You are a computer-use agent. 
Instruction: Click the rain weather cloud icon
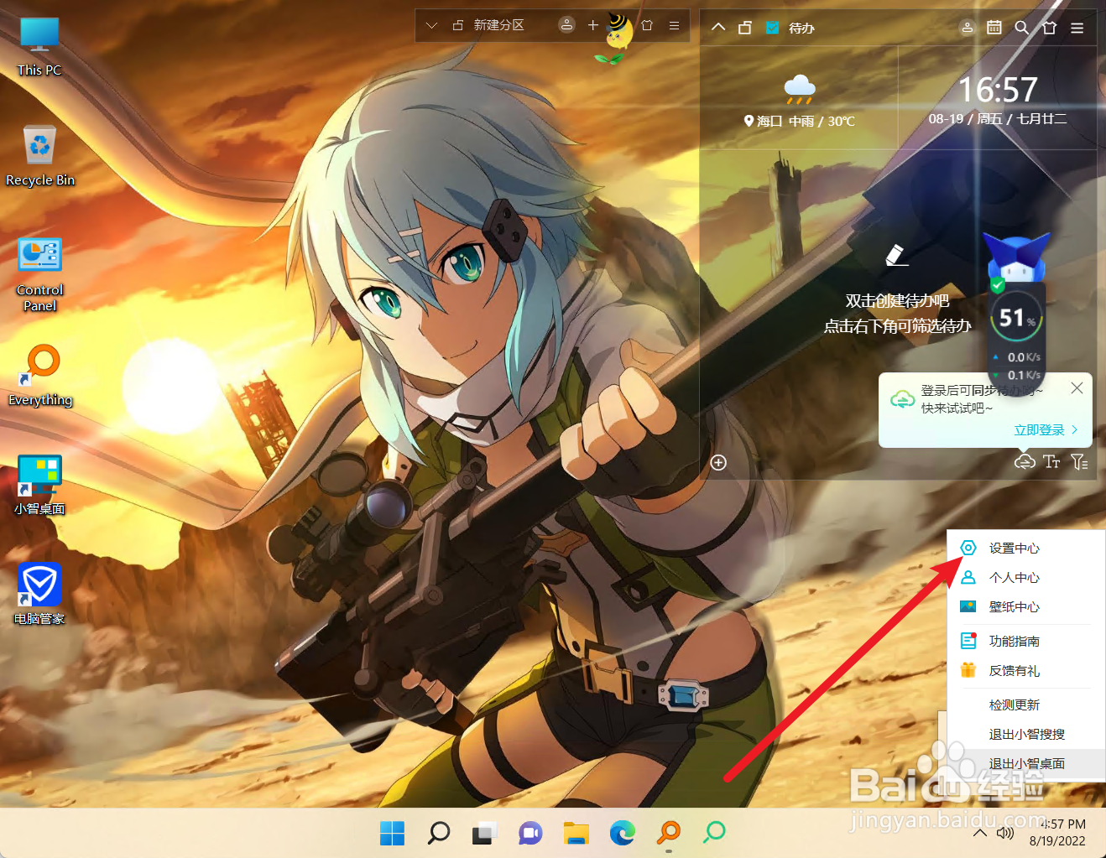(x=799, y=89)
